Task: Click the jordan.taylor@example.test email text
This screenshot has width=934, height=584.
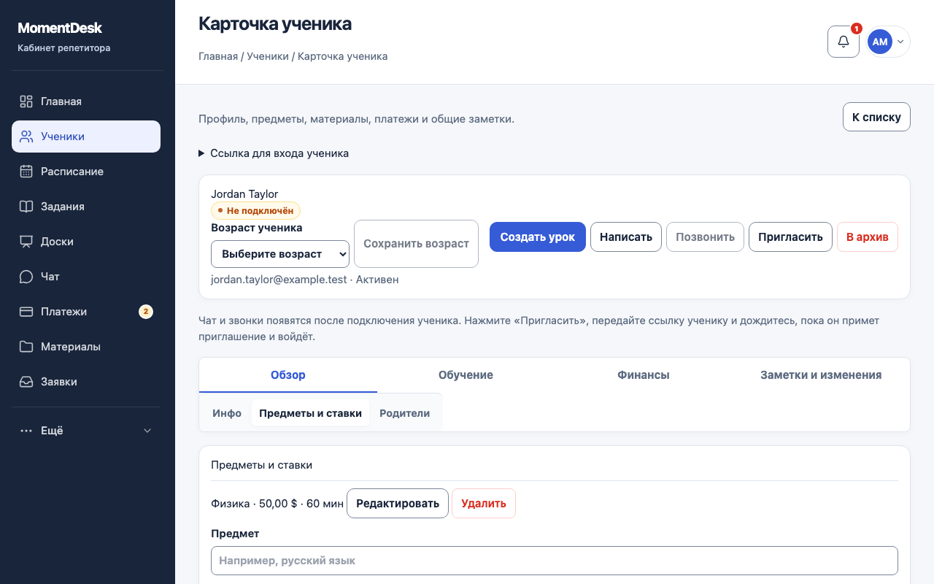Action: 279,280
